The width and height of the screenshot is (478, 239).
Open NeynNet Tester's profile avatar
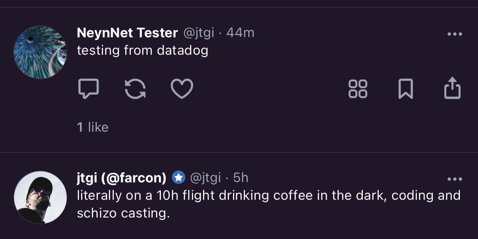[40, 52]
